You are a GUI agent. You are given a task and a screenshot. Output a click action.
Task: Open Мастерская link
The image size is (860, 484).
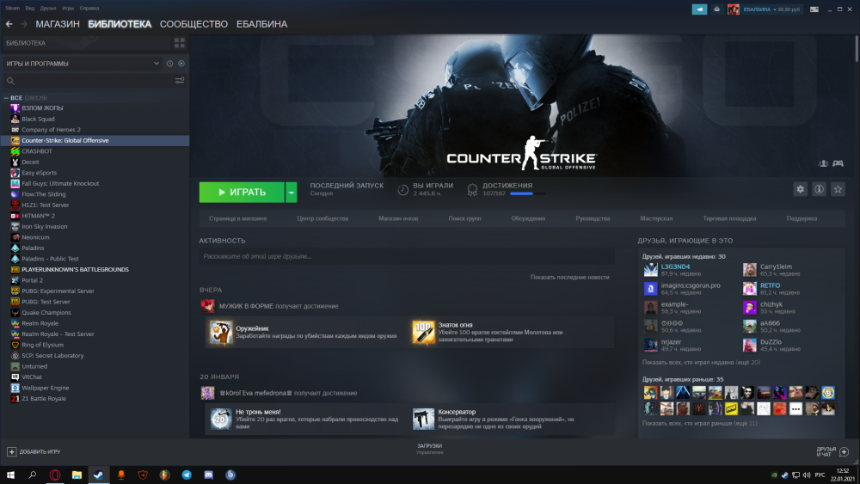(656, 218)
